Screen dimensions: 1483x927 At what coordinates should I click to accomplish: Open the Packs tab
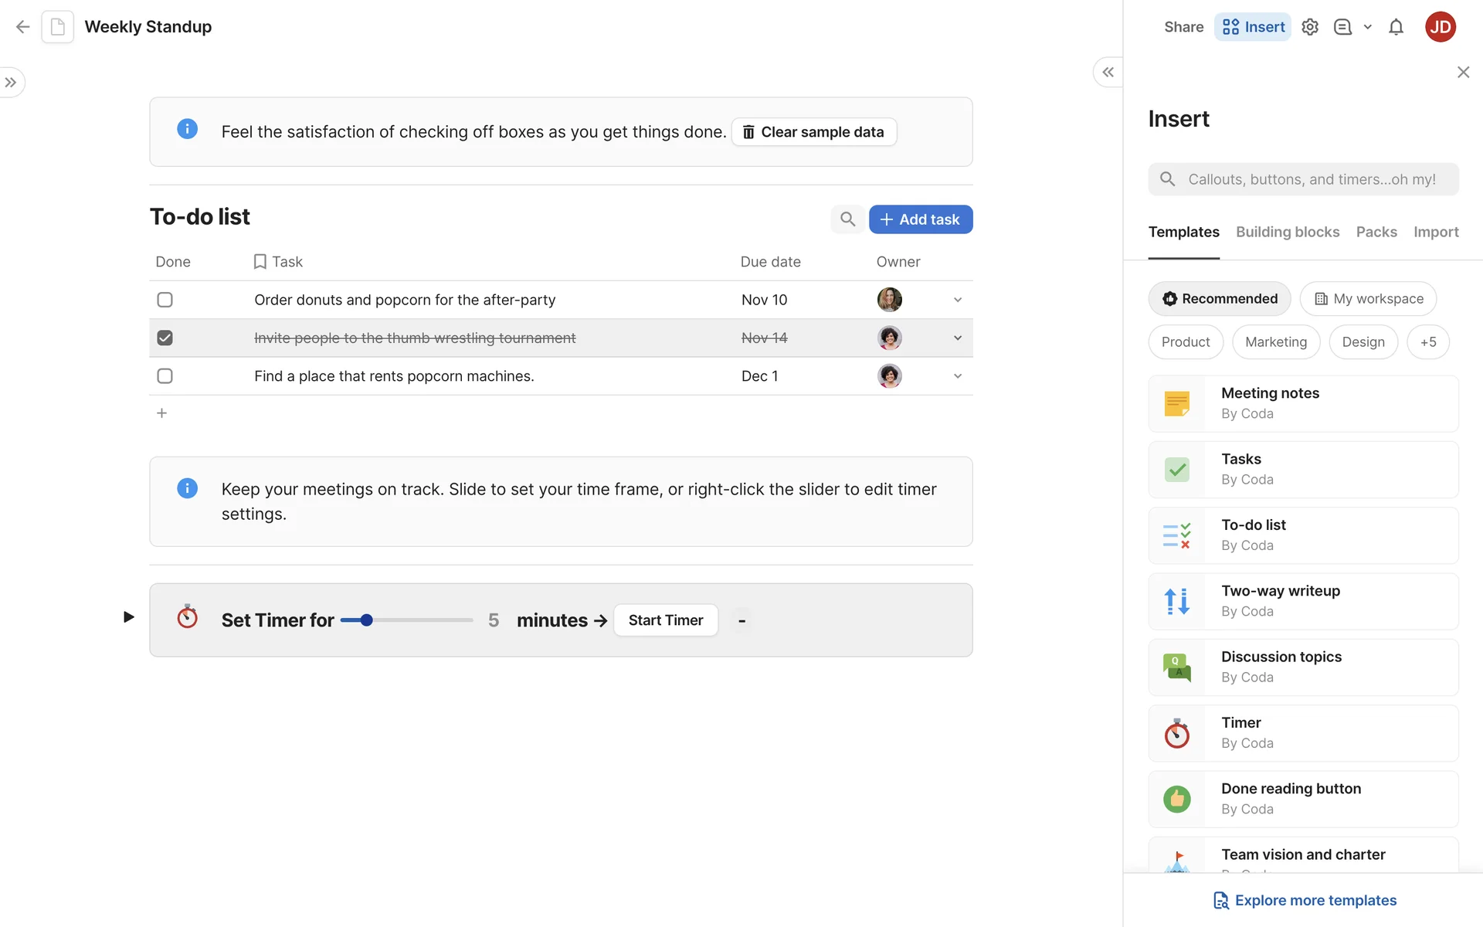[1376, 232]
